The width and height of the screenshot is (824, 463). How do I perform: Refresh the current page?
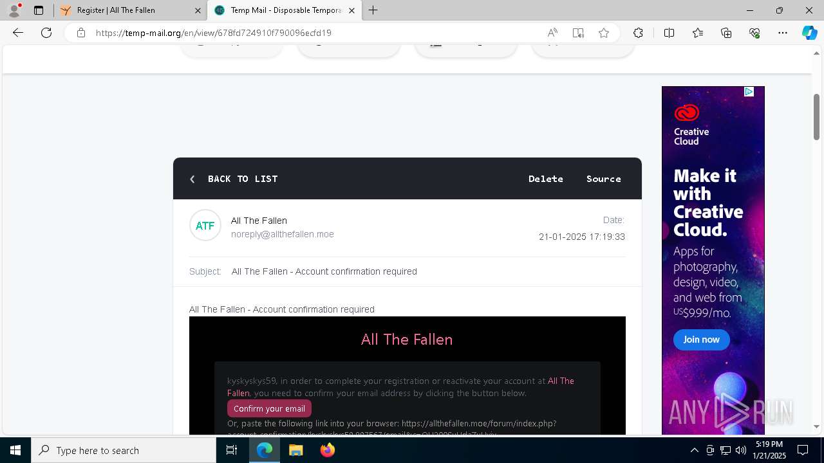pos(46,33)
